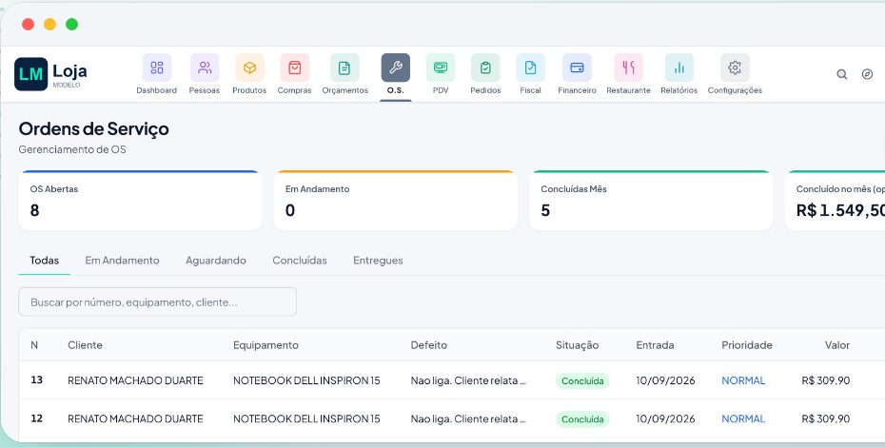This screenshot has width=885, height=447.
Task: Click equipment cell in order 12 row
Action: tap(306, 418)
